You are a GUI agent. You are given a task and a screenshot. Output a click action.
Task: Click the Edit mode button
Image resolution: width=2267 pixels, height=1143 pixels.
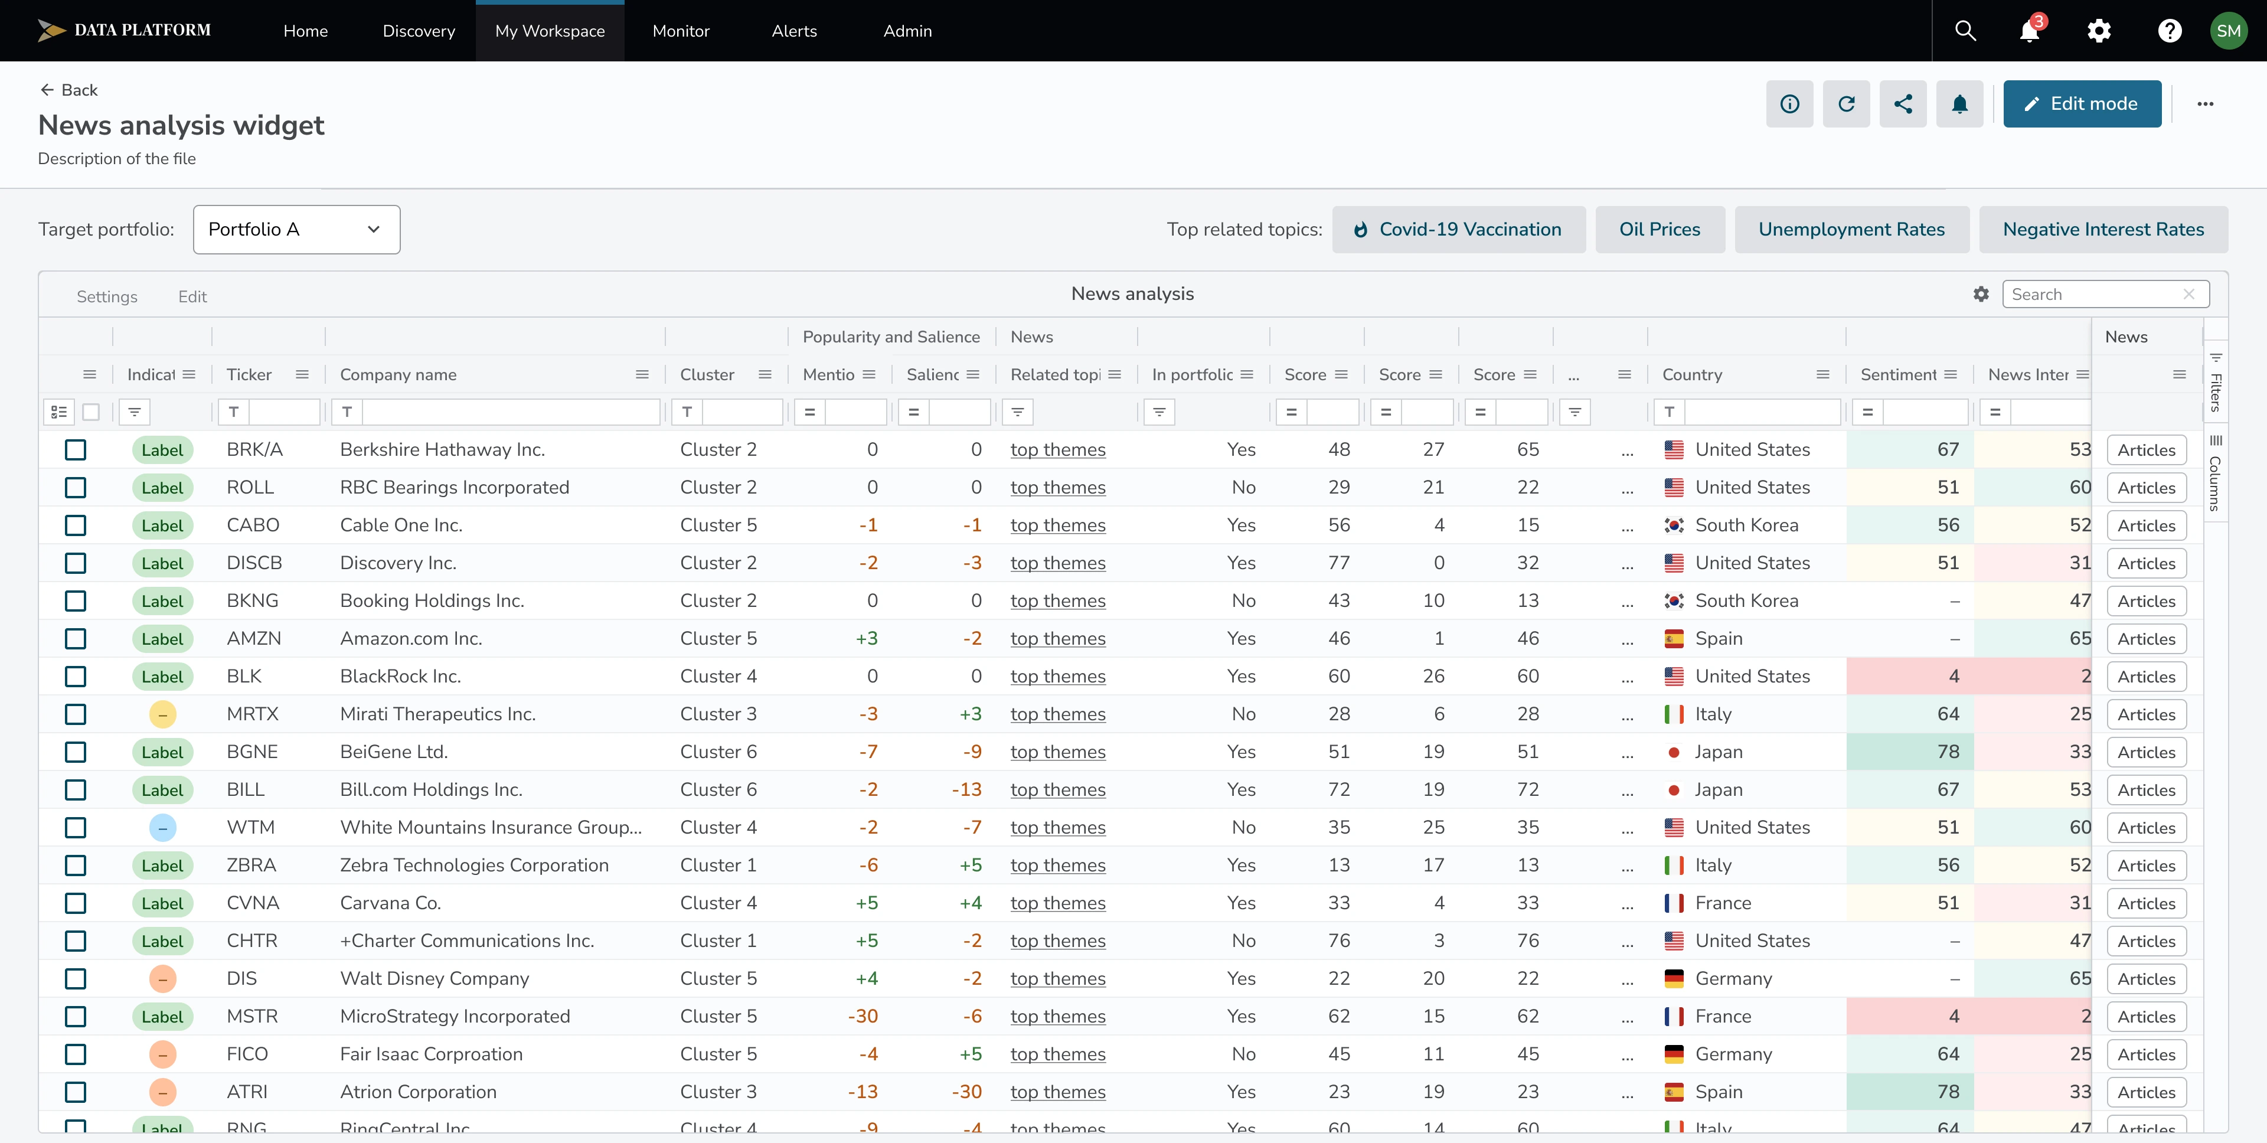(x=2082, y=104)
